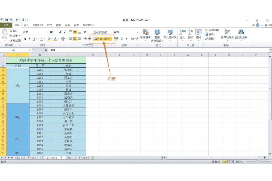Click the Decrease Decimal icon

click(137, 39)
